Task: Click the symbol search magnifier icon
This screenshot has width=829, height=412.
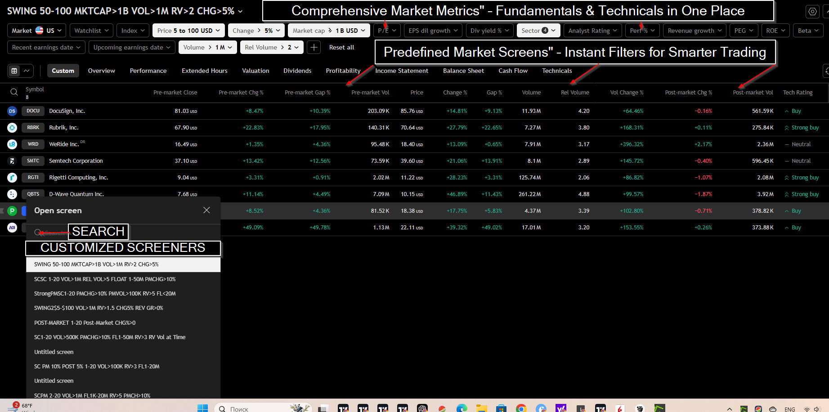Action: [x=14, y=92]
